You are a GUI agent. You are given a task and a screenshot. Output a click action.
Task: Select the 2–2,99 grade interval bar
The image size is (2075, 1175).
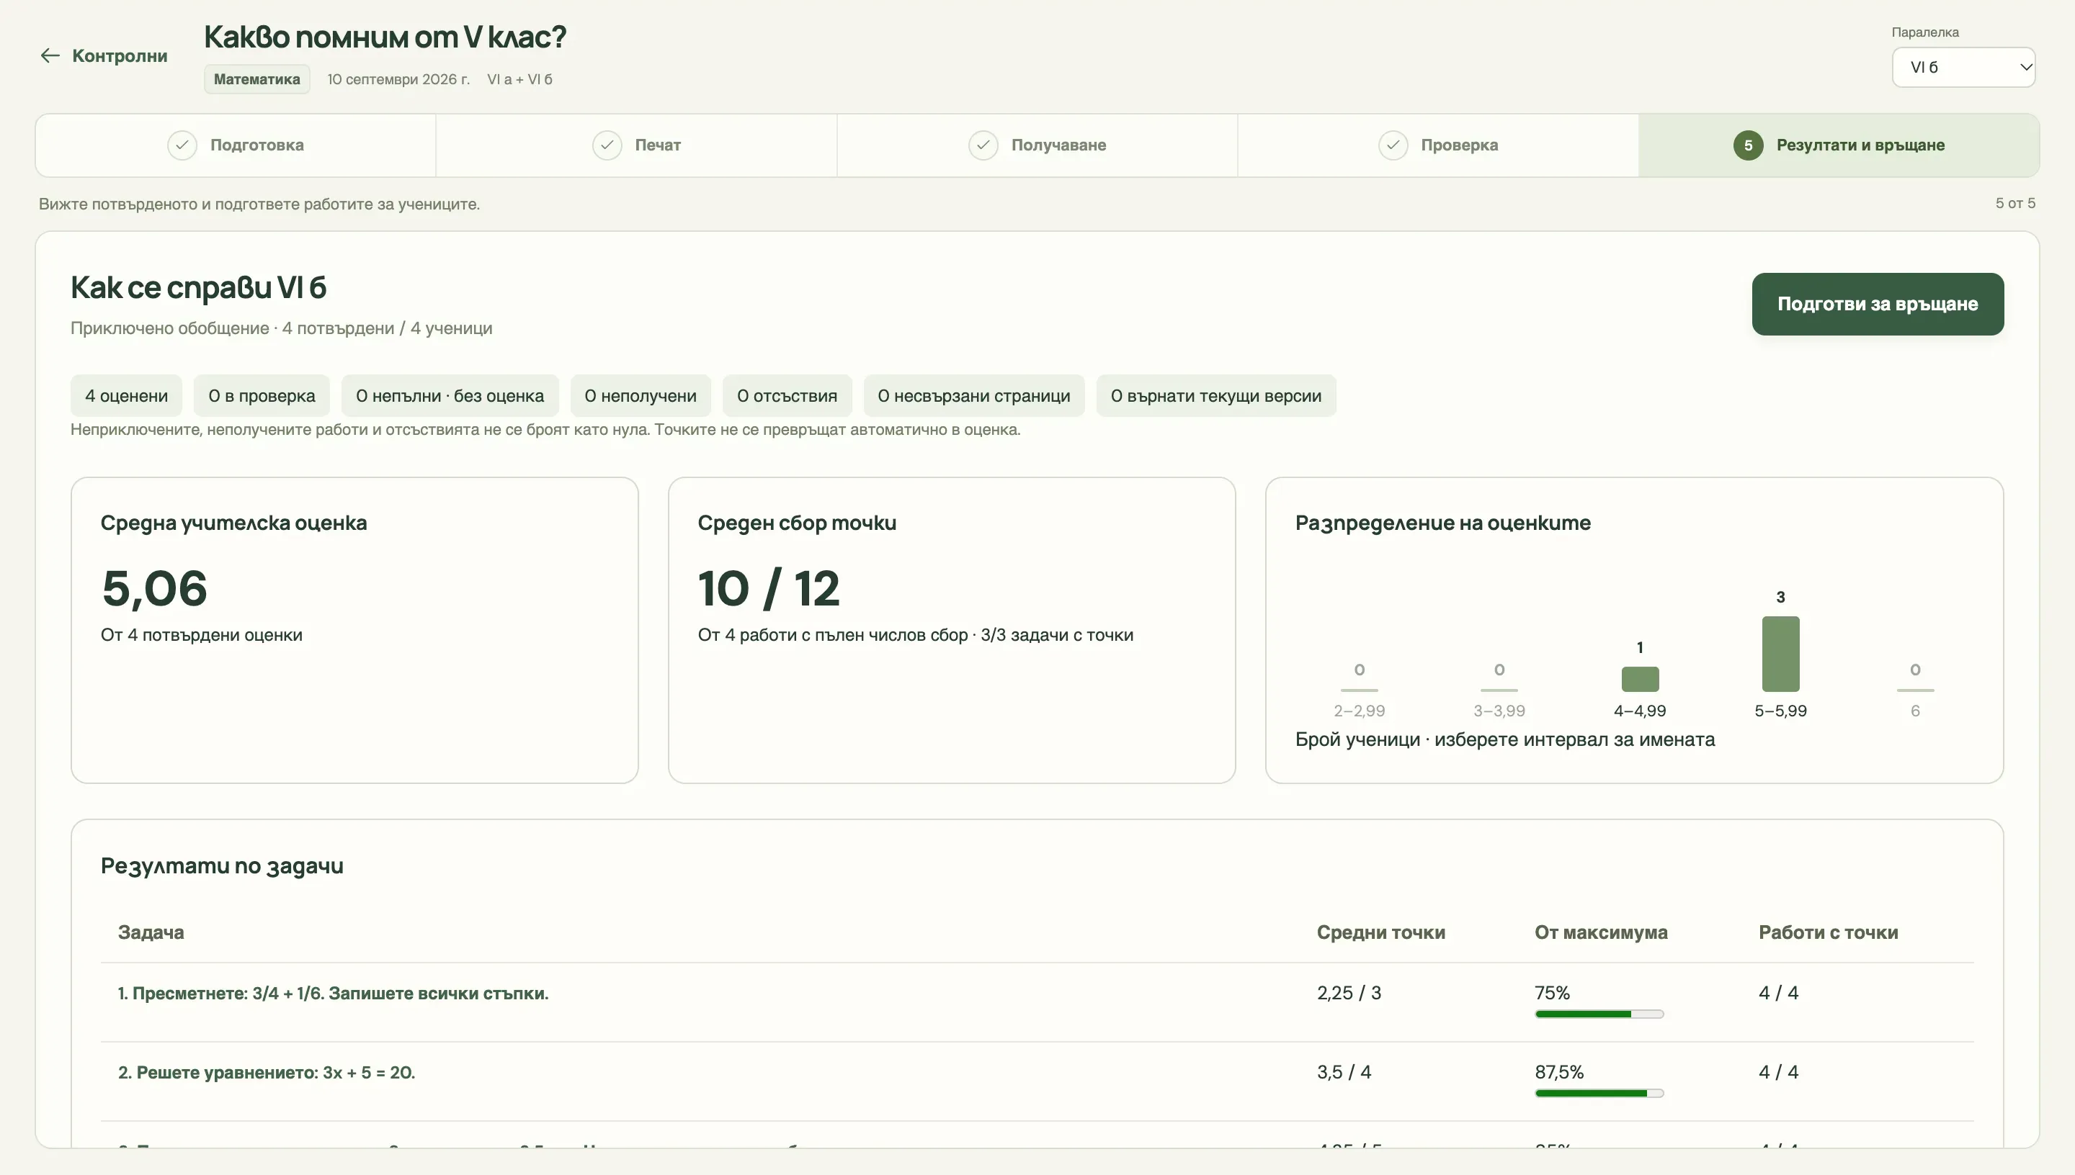pos(1359,690)
